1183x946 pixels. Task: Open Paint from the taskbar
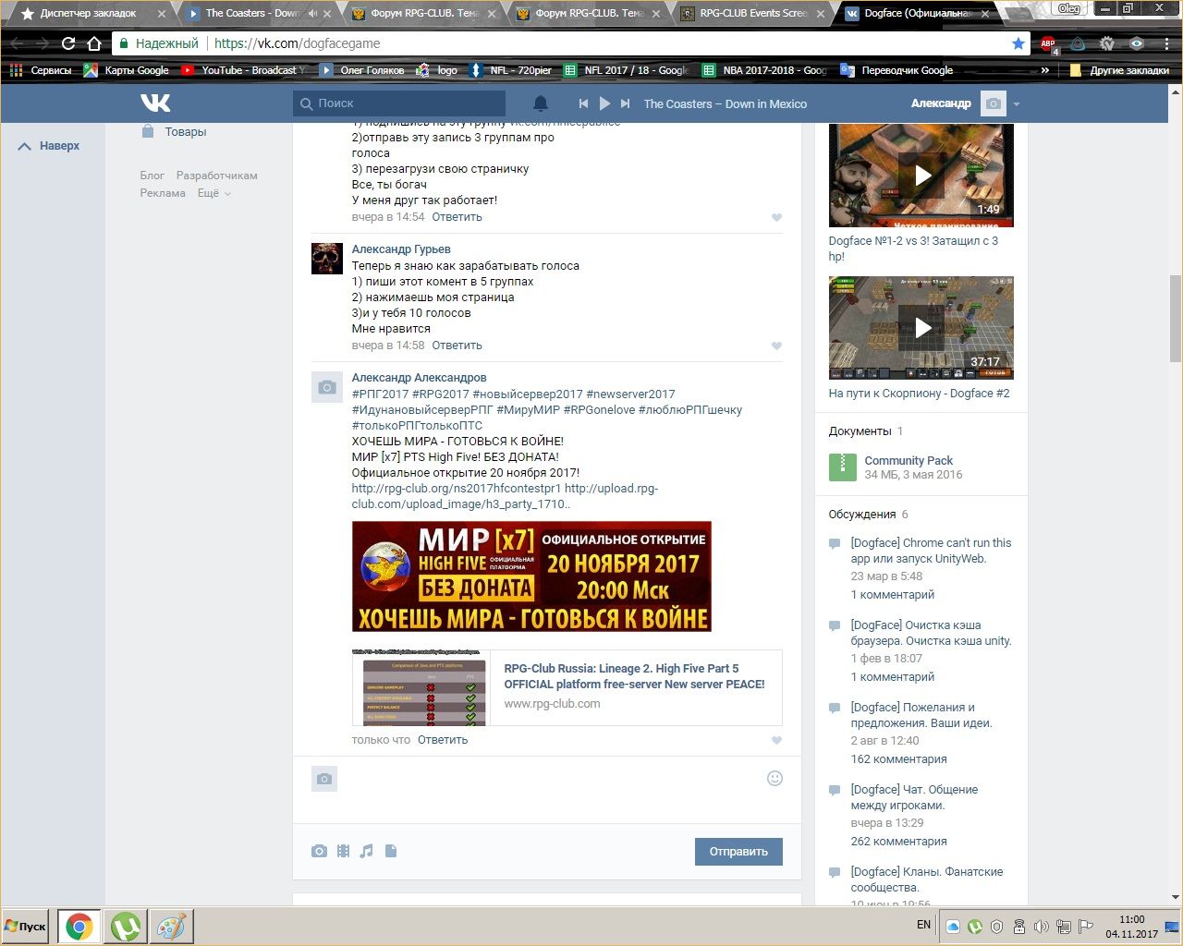coord(171,927)
